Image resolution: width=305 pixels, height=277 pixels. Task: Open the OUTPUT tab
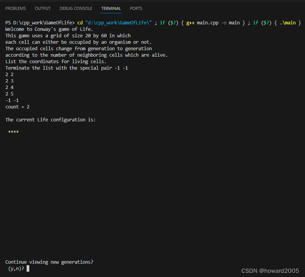[43, 8]
